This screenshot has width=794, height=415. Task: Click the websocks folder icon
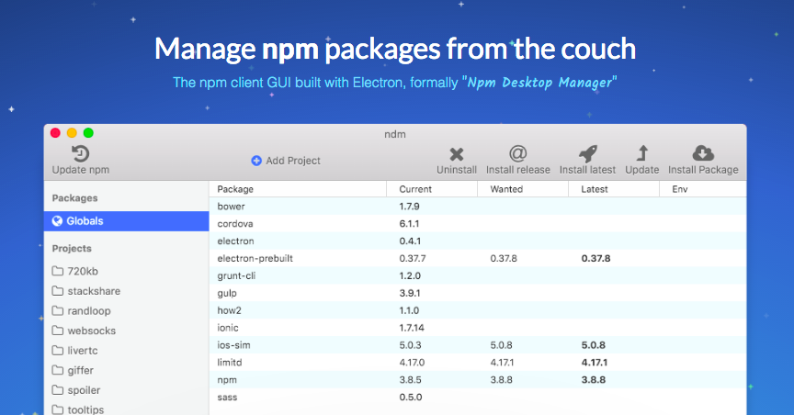click(58, 331)
